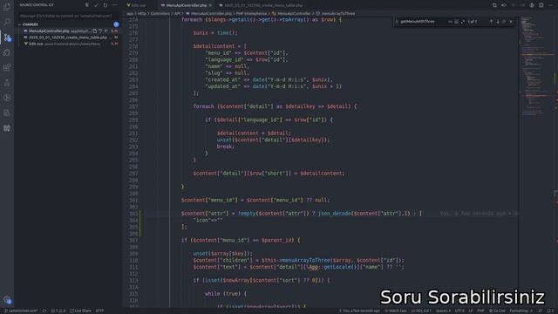The height and width of the screenshot is (314, 558).
Task: Open the create_menu_table.php migration tab
Action: tap(263, 5)
